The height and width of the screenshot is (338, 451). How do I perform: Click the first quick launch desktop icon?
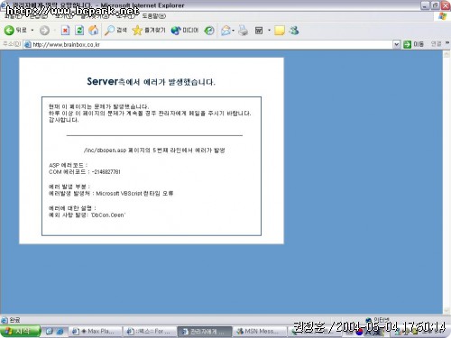49,332
